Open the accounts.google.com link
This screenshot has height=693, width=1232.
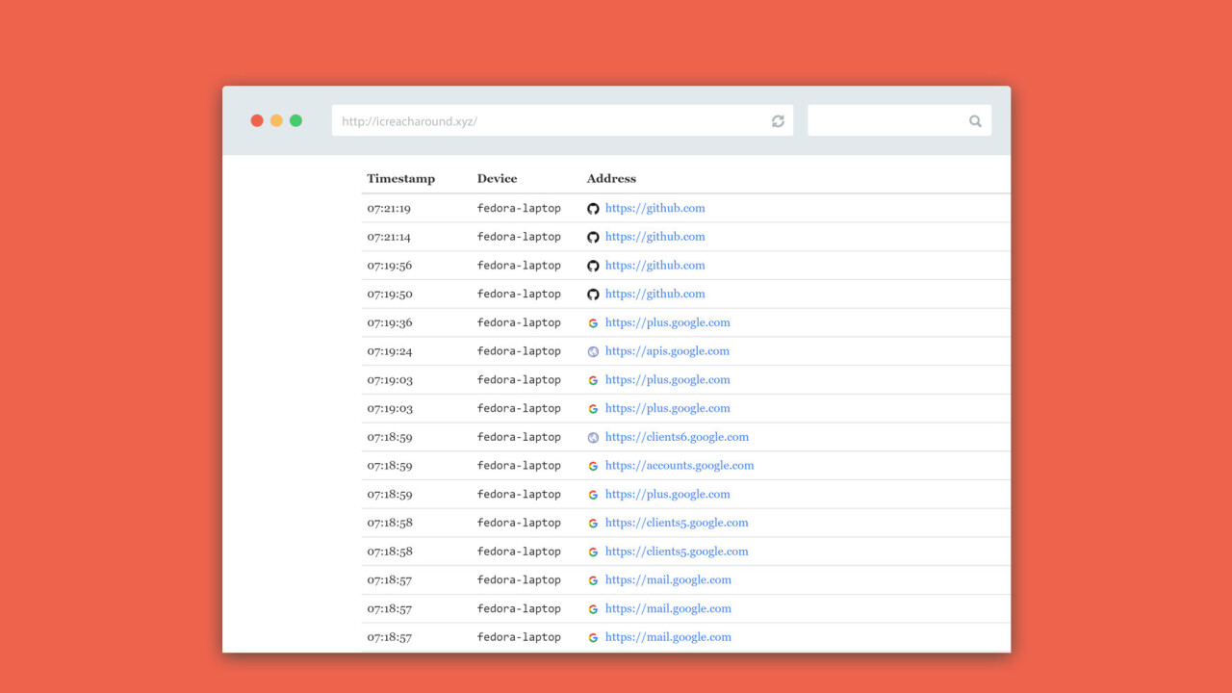coord(680,466)
